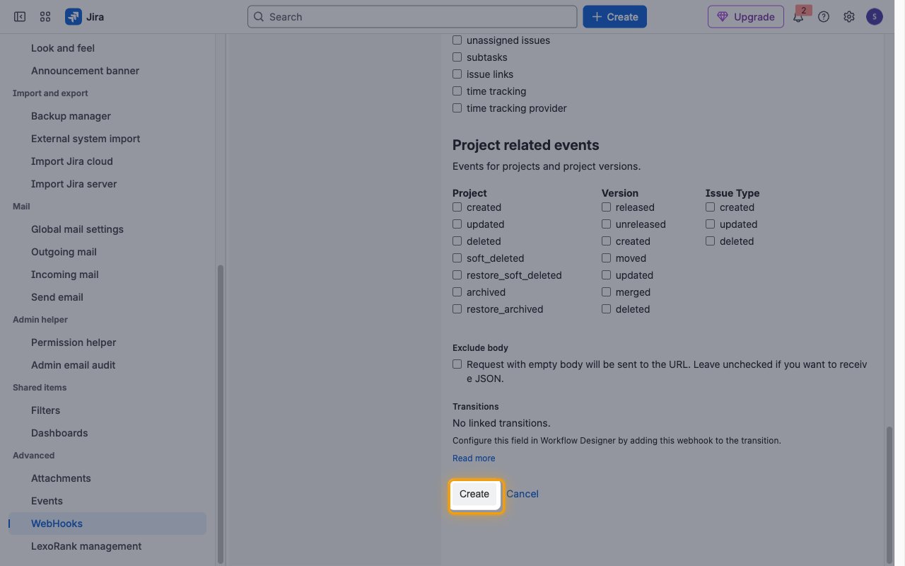The width and height of the screenshot is (905, 566).
Task: Open the settings gear icon
Action: (849, 17)
